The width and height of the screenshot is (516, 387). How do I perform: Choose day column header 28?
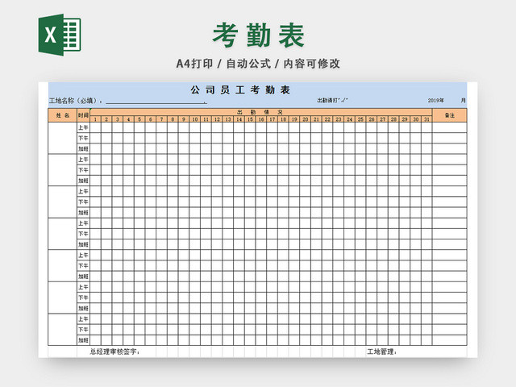(393, 119)
